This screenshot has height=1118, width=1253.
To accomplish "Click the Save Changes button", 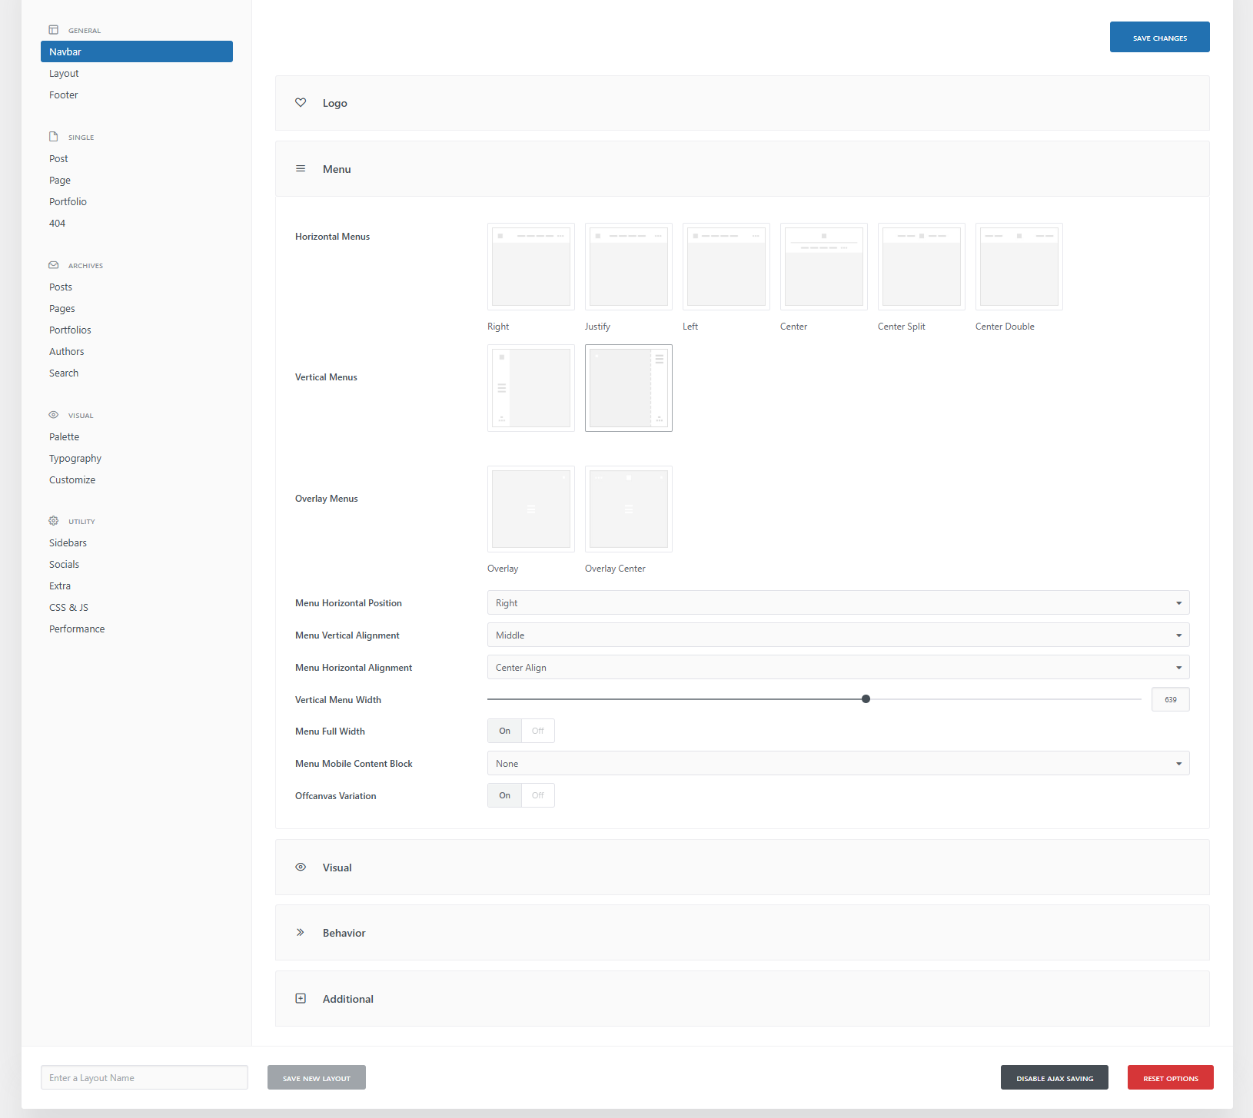I will point(1159,38).
